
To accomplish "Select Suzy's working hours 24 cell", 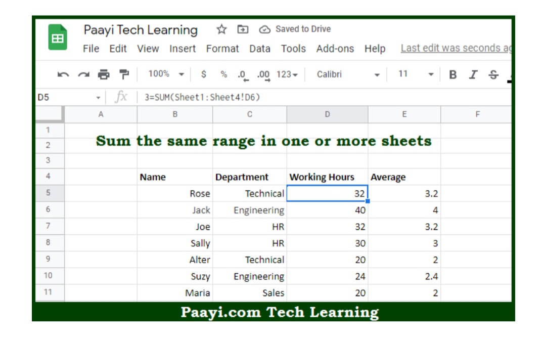I will pos(327,276).
